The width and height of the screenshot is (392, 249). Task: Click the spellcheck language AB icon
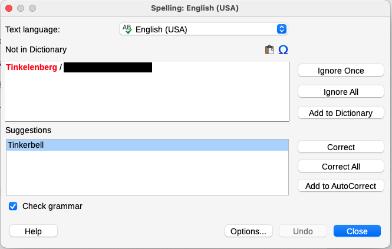pos(127,29)
